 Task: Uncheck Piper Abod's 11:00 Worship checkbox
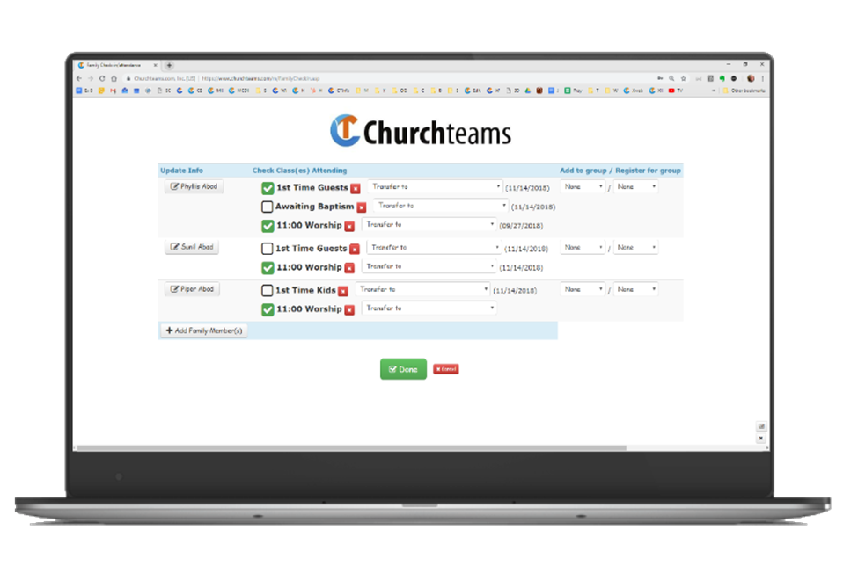pos(268,309)
